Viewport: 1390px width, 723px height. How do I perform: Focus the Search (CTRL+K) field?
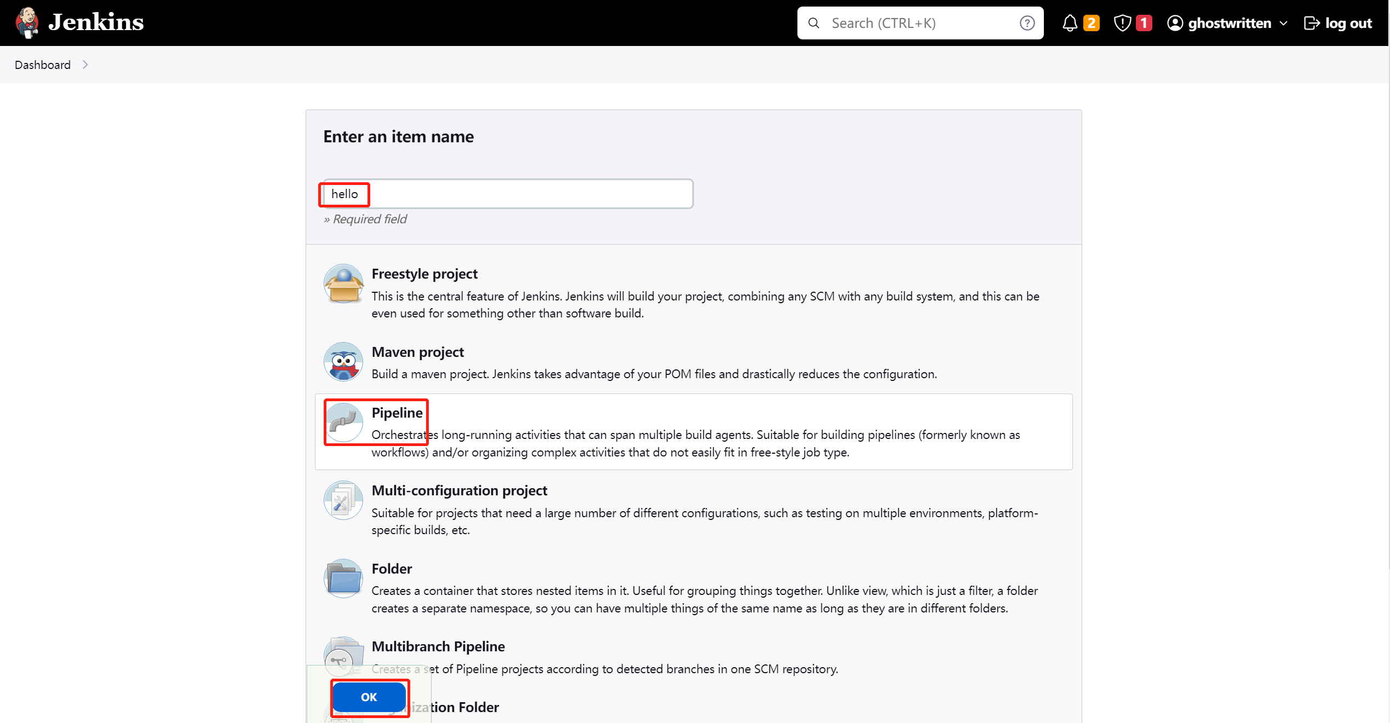pyautogui.click(x=921, y=23)
